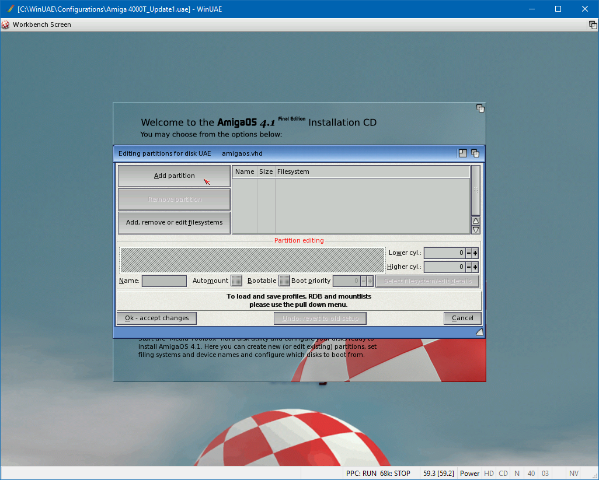The height and width of the screenshot is (480, 599).
Task: Grab the window resize gadget at the bottom-right corner
Action: click(x=479, y=332)
